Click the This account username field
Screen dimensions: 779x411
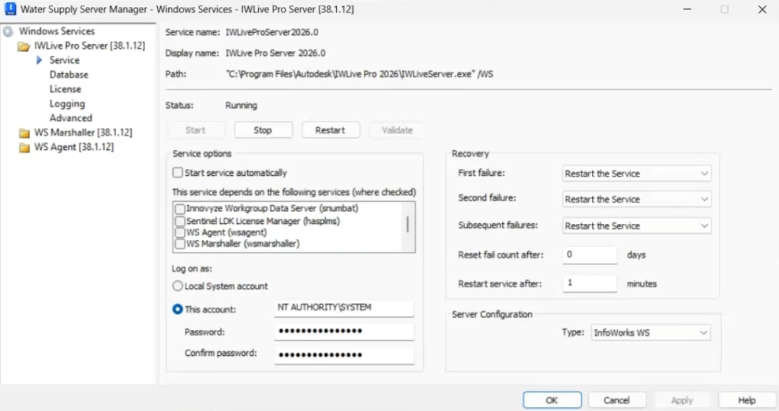(344, 308)
